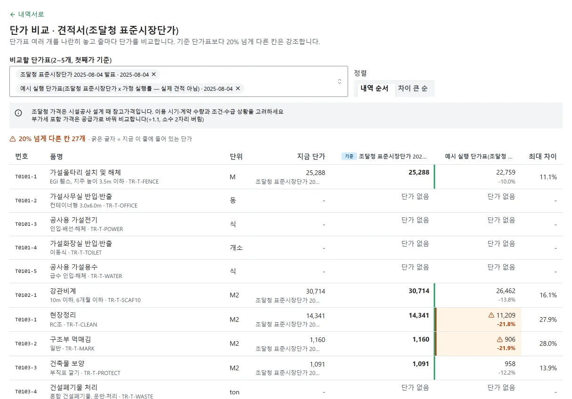Click 가설울타리 설치 및 해체 item name

(x=86, y=172)
